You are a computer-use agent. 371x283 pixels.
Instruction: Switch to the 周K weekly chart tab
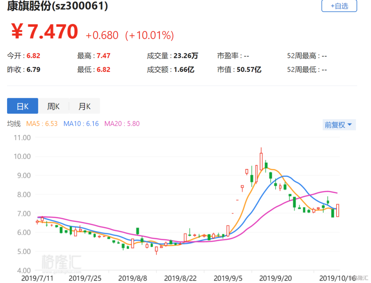coord(53,106)
